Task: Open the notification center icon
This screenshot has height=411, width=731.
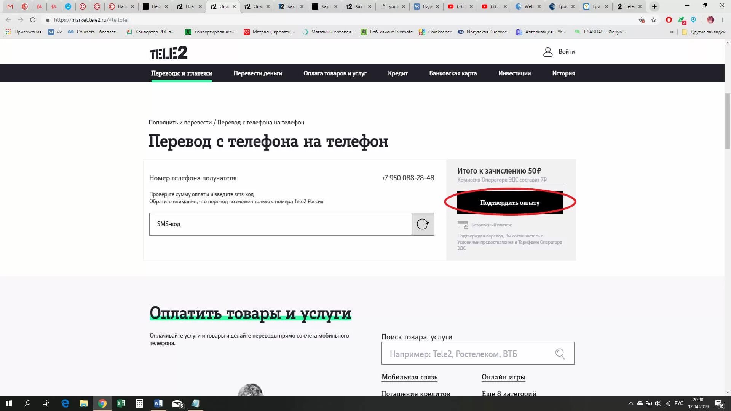Action: tap(719, 403)
